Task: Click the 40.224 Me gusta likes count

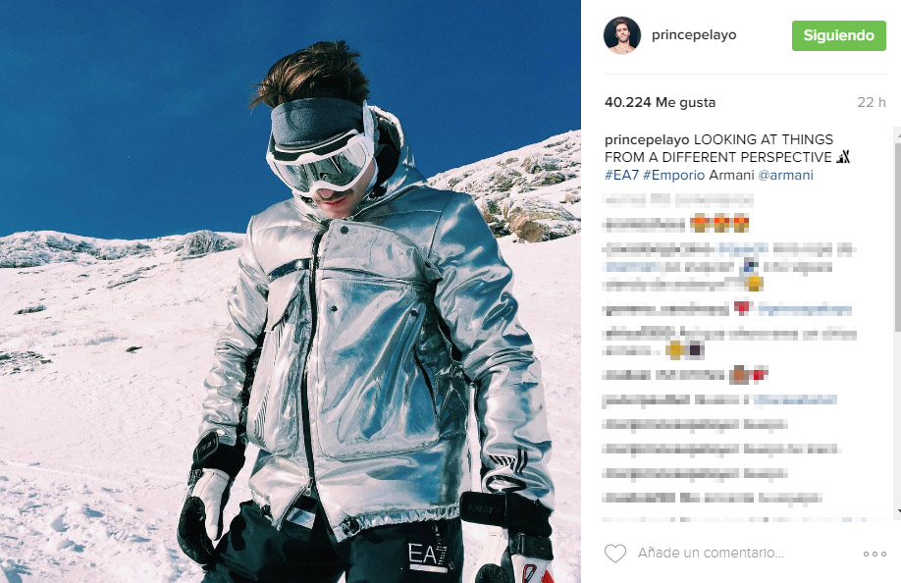Action: (660, 102)
